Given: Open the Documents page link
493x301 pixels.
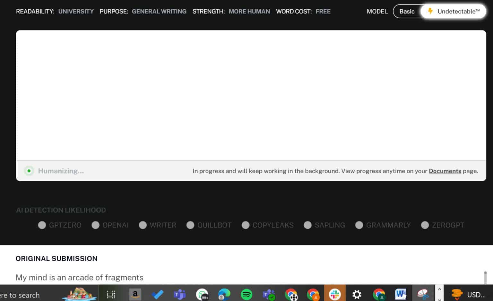Looking at the screenshot, I should point(445,171).
